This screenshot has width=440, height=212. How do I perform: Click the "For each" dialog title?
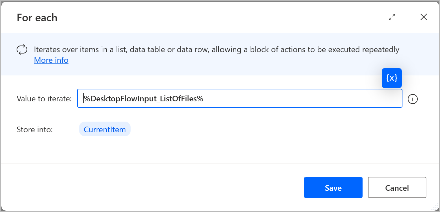(37, 18)
